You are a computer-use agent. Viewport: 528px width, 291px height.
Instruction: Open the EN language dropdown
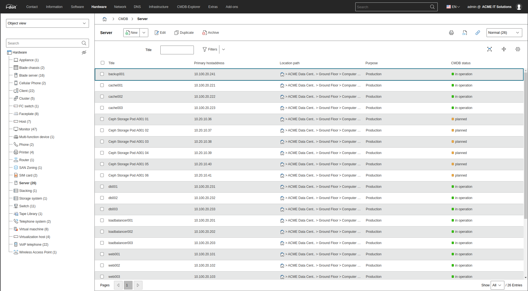coord(453,7)
